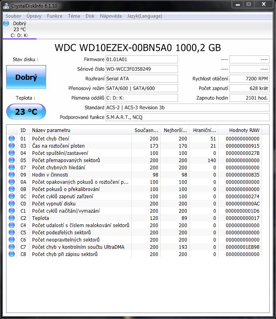The width and height of the screenshot is (276, 319).
Task: Click the Nejhorší... column header
Action: coord(175,130)
